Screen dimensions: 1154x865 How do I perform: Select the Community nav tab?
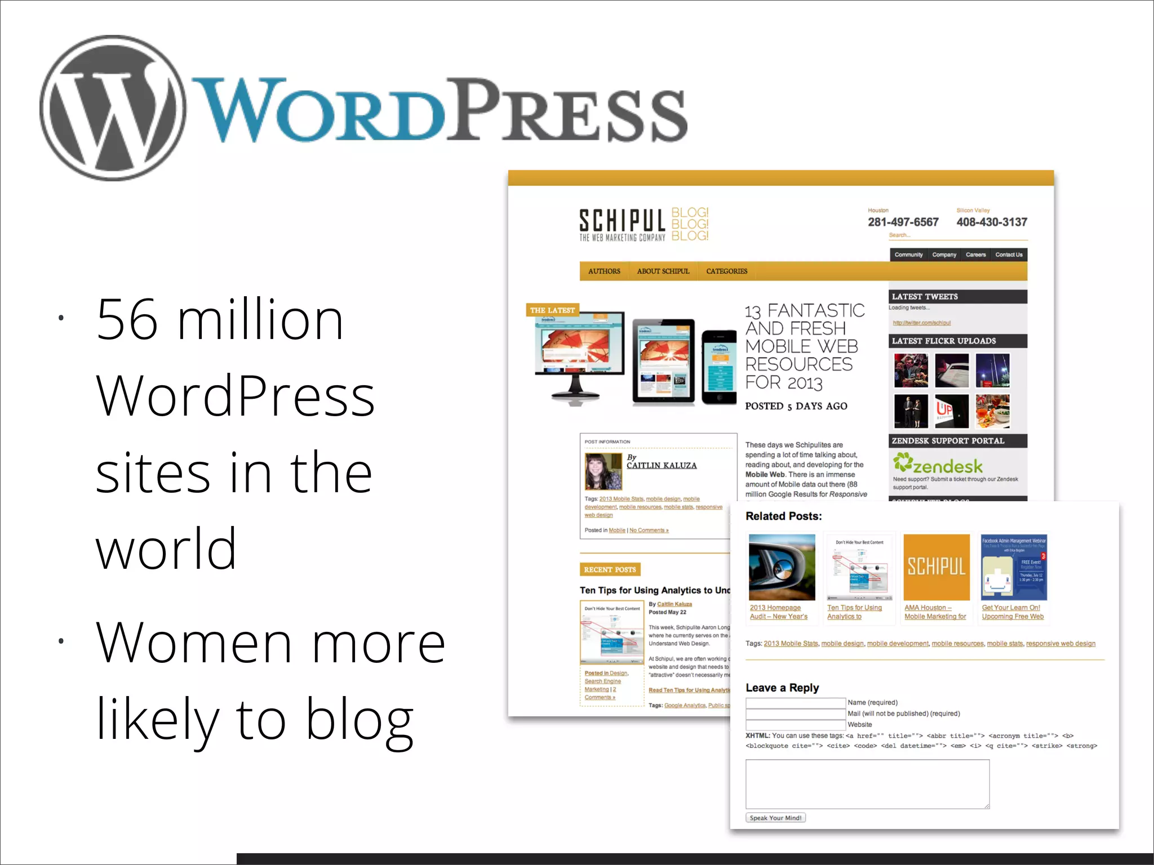pyautogui.click(x=908, y=255)
